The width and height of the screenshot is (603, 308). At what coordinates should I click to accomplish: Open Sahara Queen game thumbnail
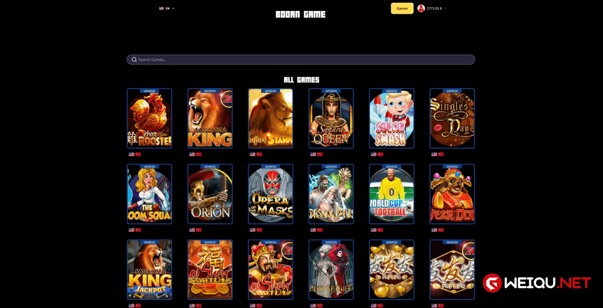click(x=331, y=119)
